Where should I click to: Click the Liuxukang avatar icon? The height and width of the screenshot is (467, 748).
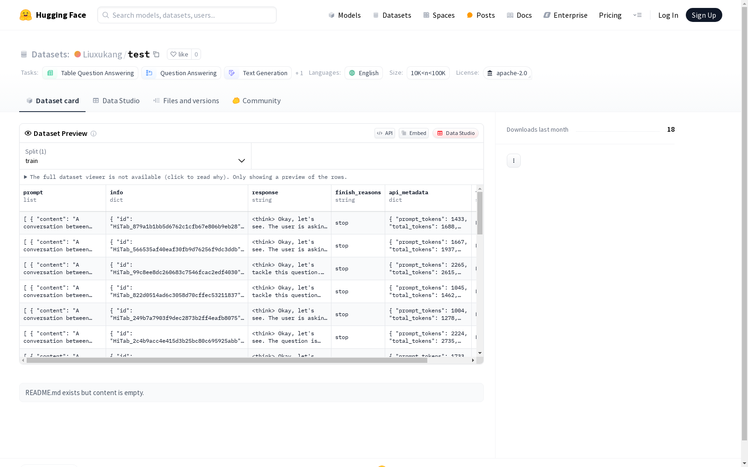click(x=78, y=54)
